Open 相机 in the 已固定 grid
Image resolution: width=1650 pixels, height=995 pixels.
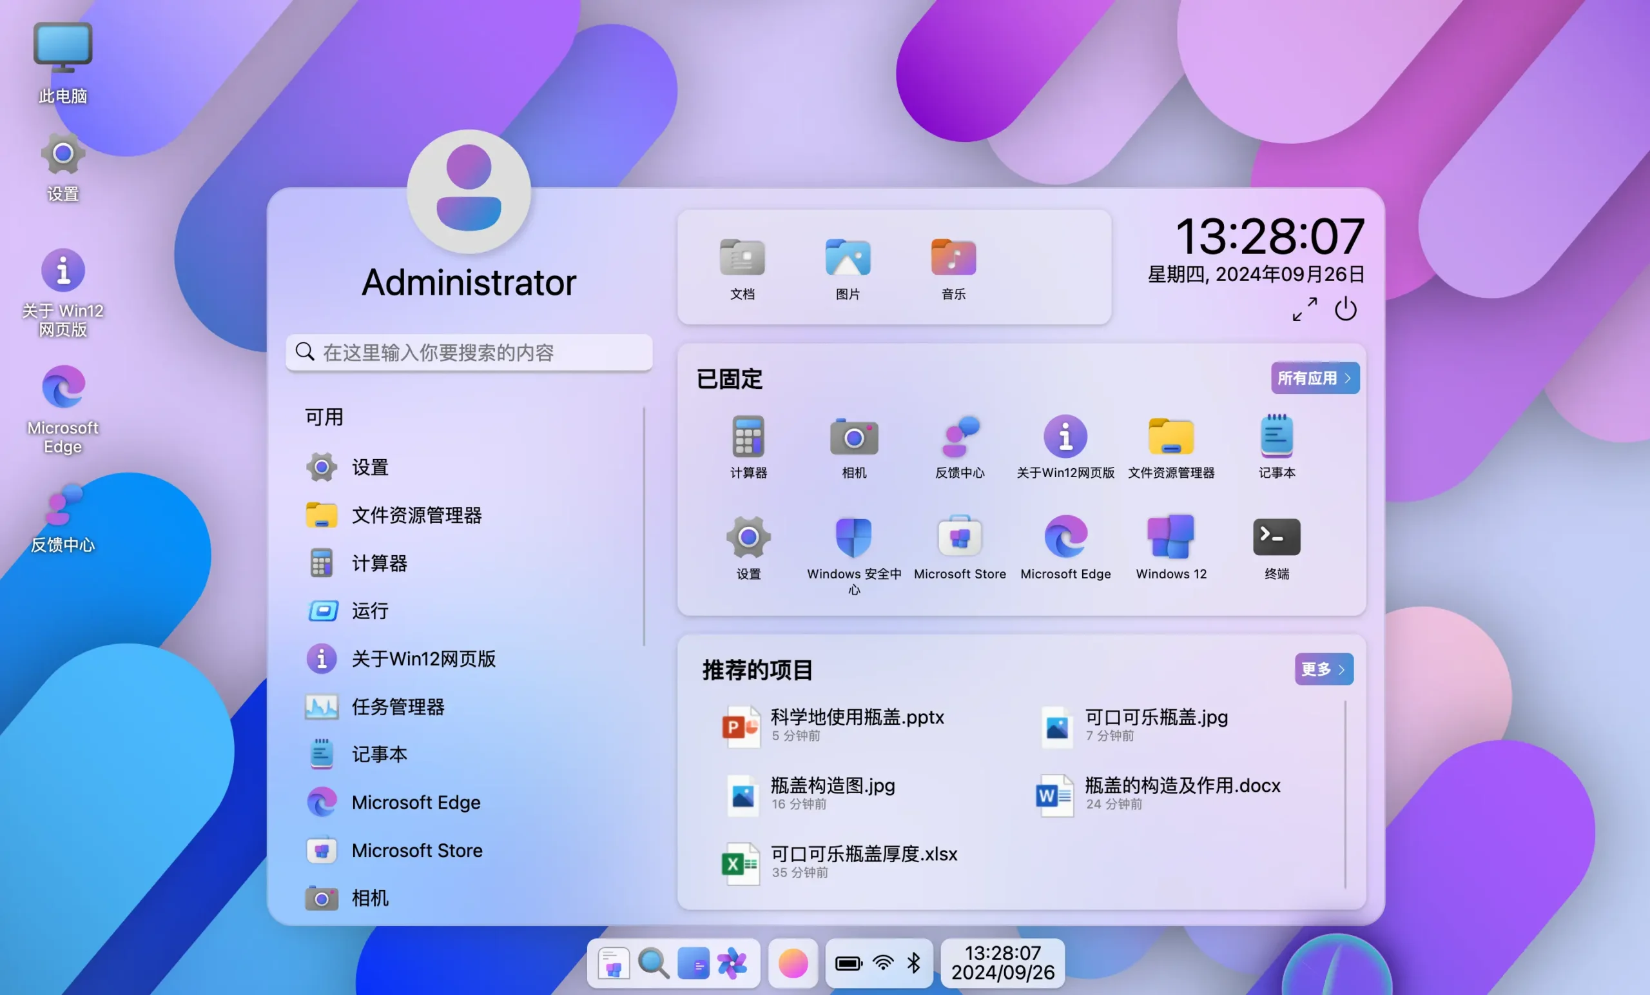854,447
